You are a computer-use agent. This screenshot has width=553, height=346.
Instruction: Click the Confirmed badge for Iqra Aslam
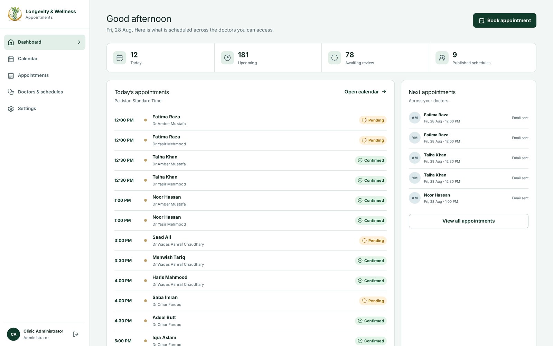371,341
